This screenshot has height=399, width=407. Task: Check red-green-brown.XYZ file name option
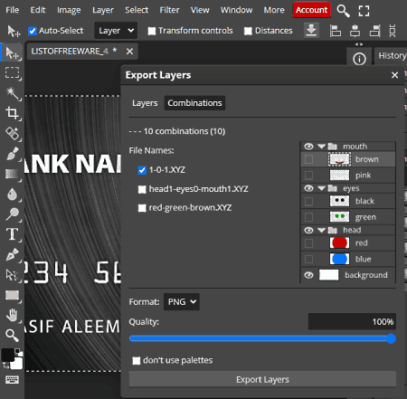[x=142, y=208]
